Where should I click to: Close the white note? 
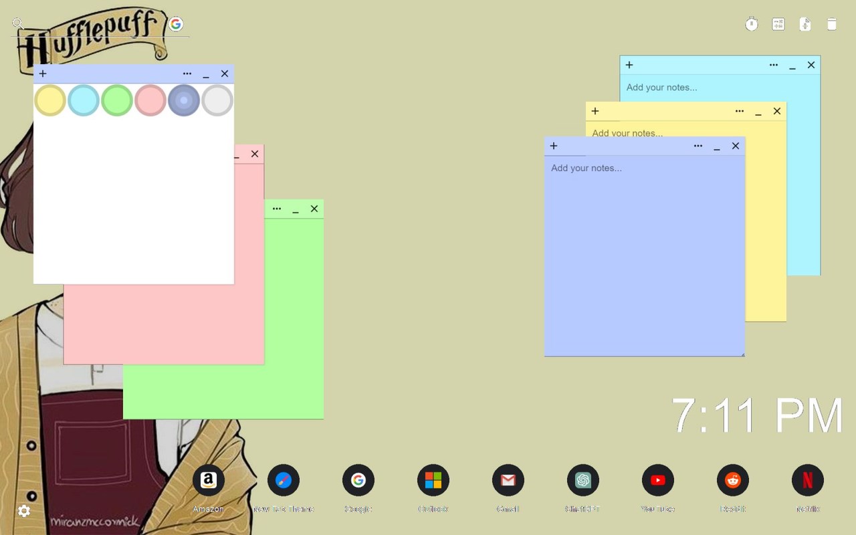[225, 74]
